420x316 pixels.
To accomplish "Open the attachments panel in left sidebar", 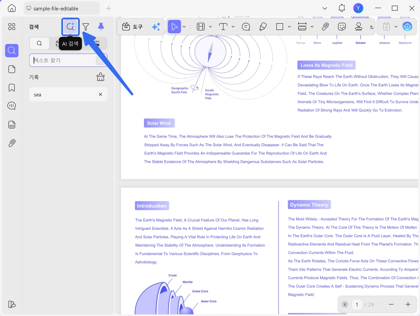I will [12, 143].
